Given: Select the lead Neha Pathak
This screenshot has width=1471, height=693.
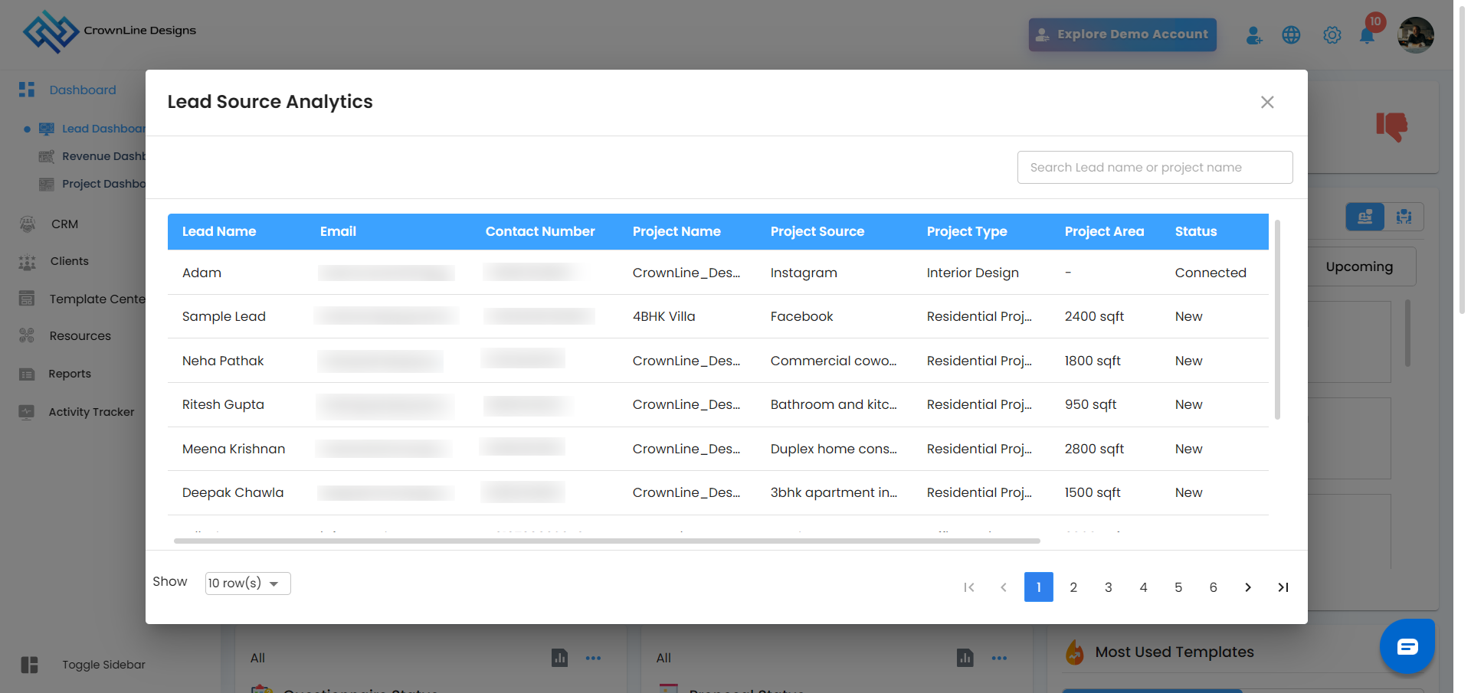Looking at the screenshot, I should (x=223, y=361).
